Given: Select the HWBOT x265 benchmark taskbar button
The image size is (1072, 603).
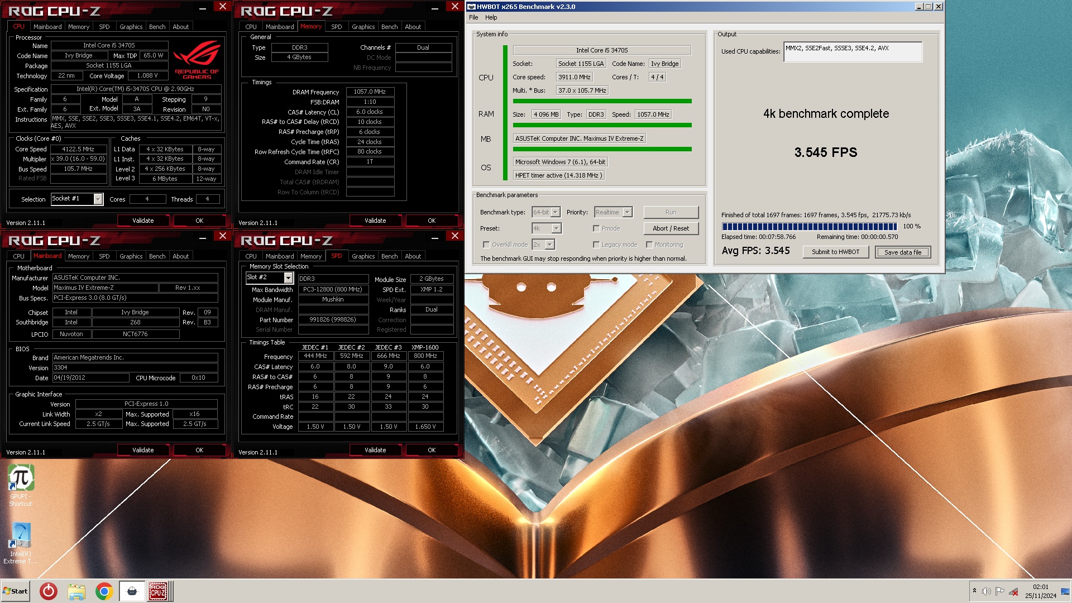Looking at the screenshot, I should pos(132,591).
